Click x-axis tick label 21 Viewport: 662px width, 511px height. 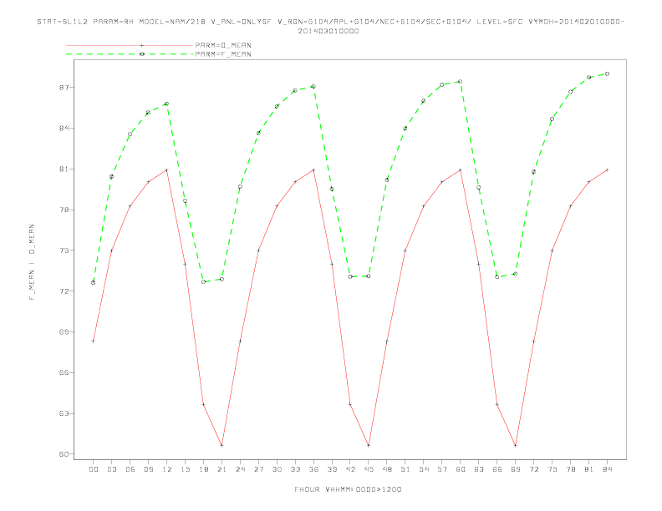tap(222, 469)
